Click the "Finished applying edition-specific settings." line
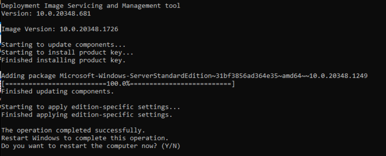Image resolution: width=386 pixels, height=156 pixels. 87,115
